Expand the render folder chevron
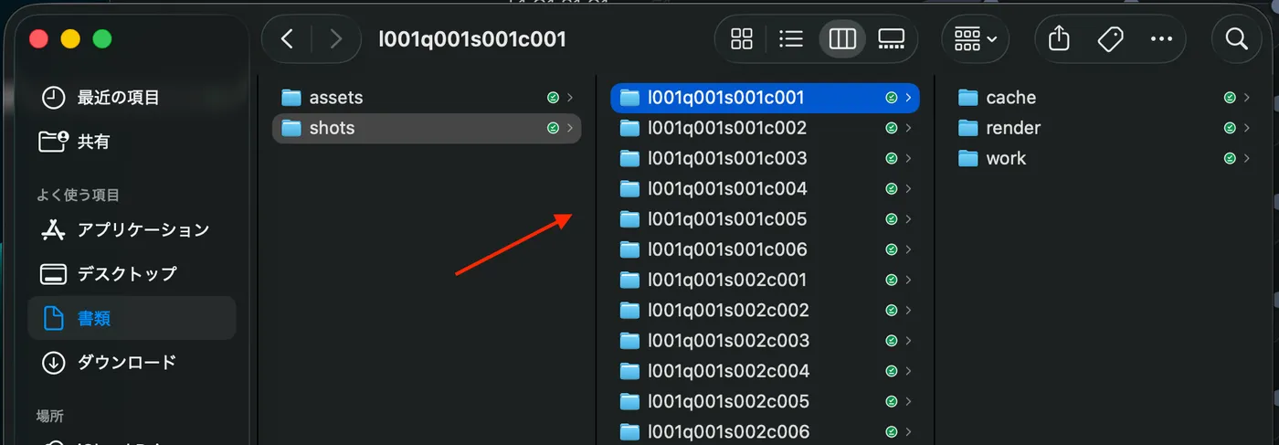 point(1247,128)
